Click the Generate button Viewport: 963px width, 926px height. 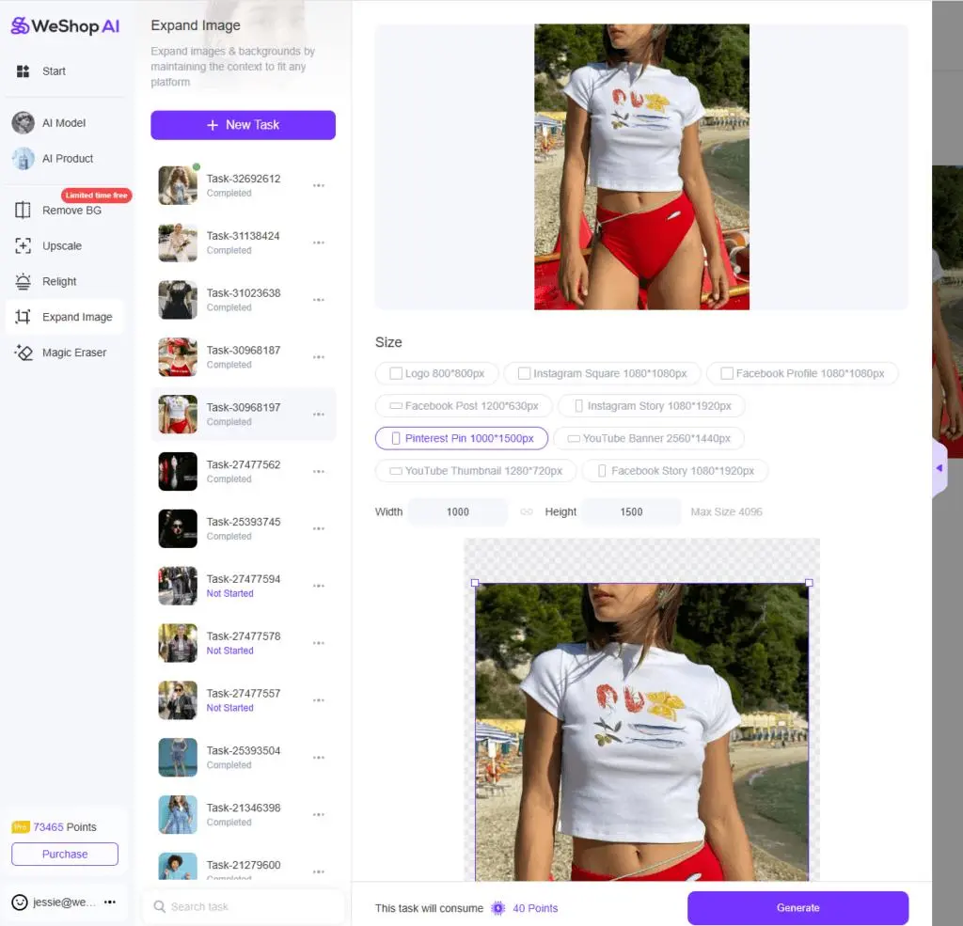point(797,907)
